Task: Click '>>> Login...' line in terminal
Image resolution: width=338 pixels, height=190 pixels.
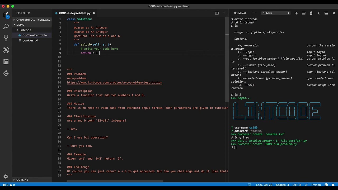Action: (x=241, y=98)
